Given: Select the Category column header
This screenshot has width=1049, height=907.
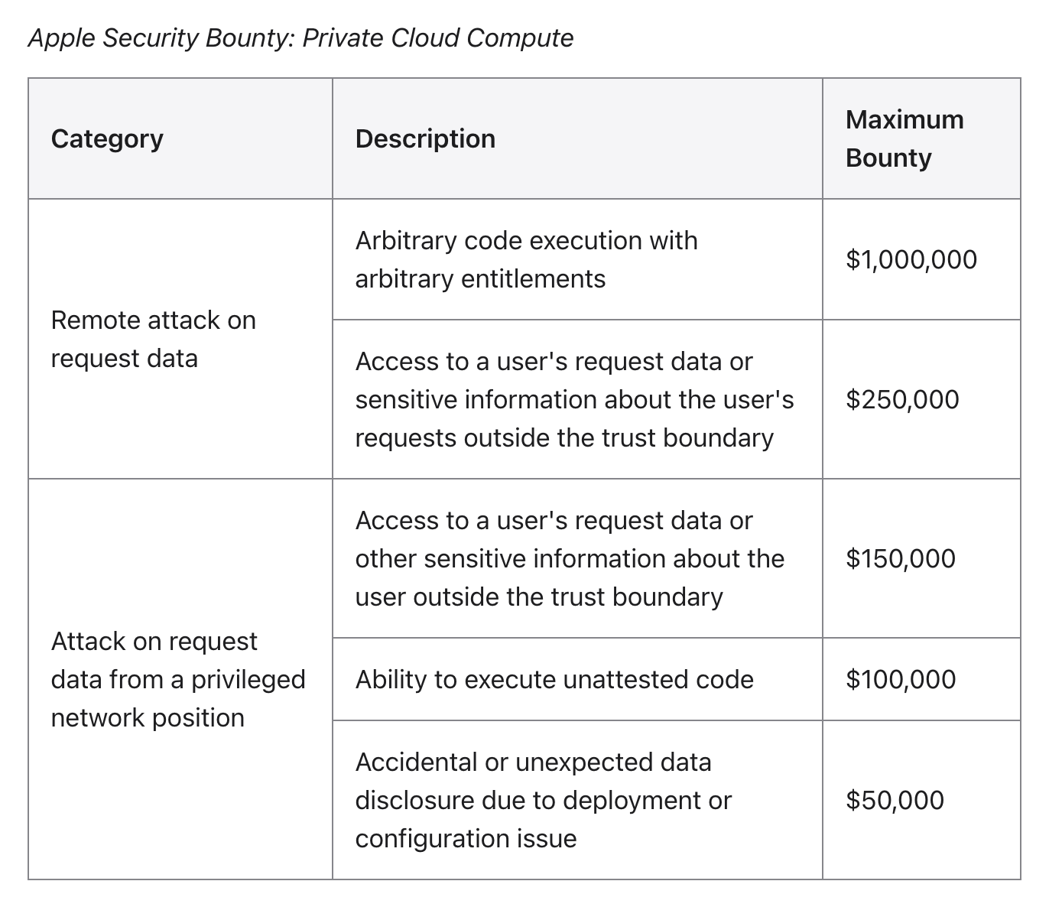Looking at the screenshot, I should pos(107,138).
